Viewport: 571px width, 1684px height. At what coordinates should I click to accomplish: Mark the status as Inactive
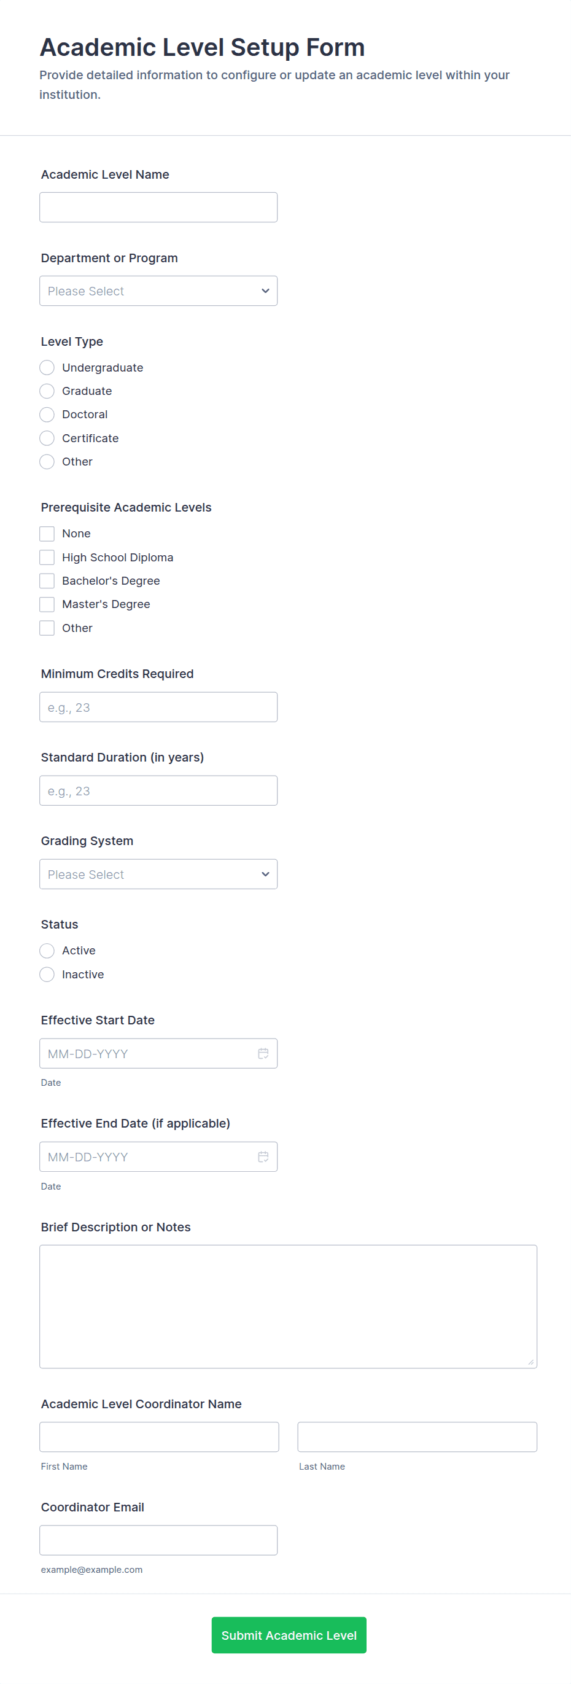point(47,974)
